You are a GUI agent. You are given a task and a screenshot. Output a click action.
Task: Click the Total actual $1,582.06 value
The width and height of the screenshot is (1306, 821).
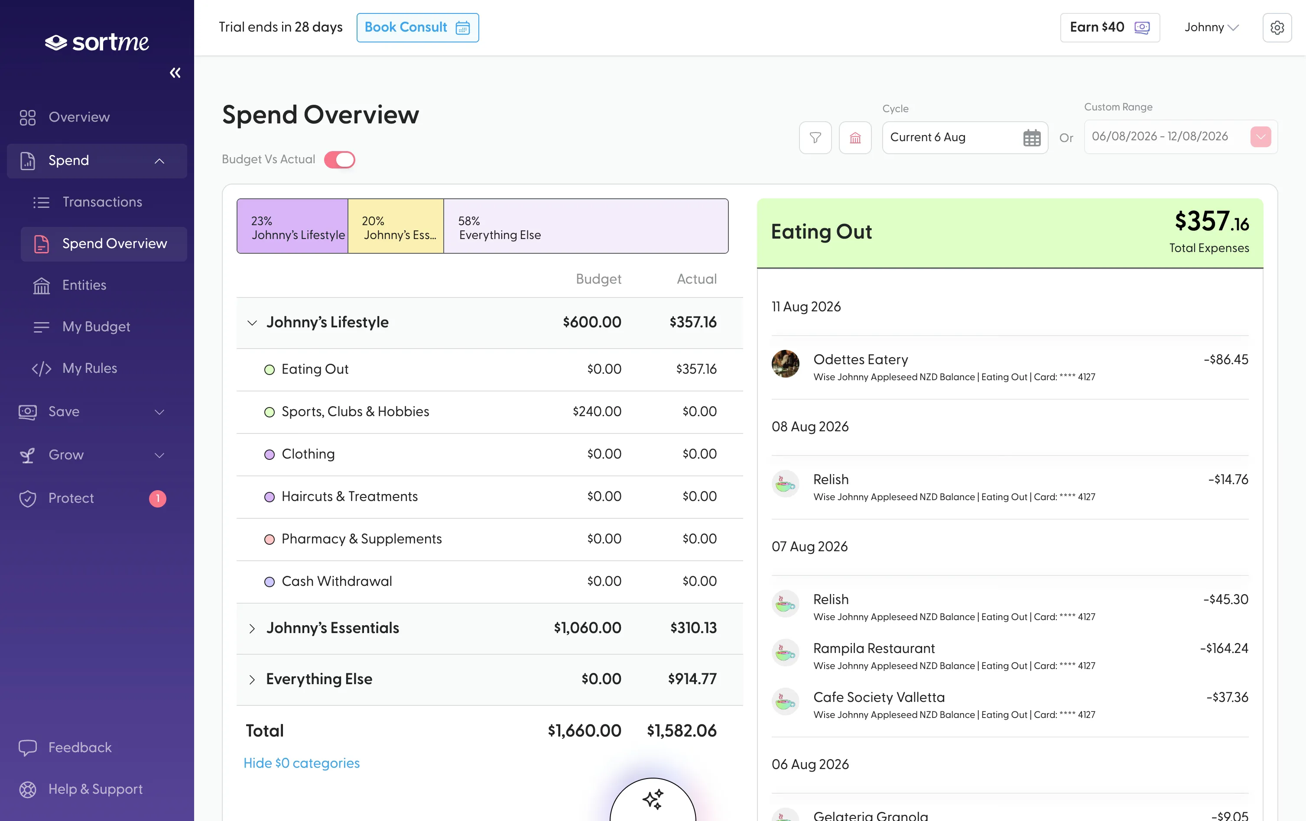pyautogui.click(x=681, y=731)
